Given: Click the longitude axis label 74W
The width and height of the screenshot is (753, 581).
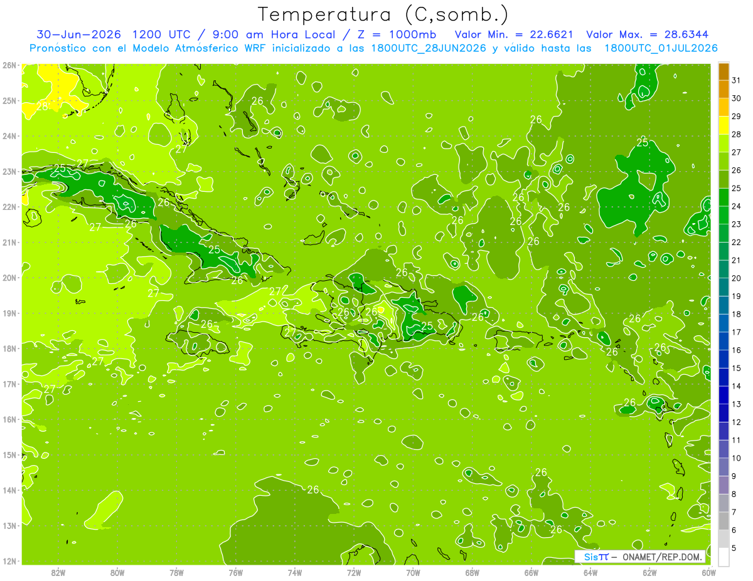Looking at the screenshot, I should tap(295, 572).
